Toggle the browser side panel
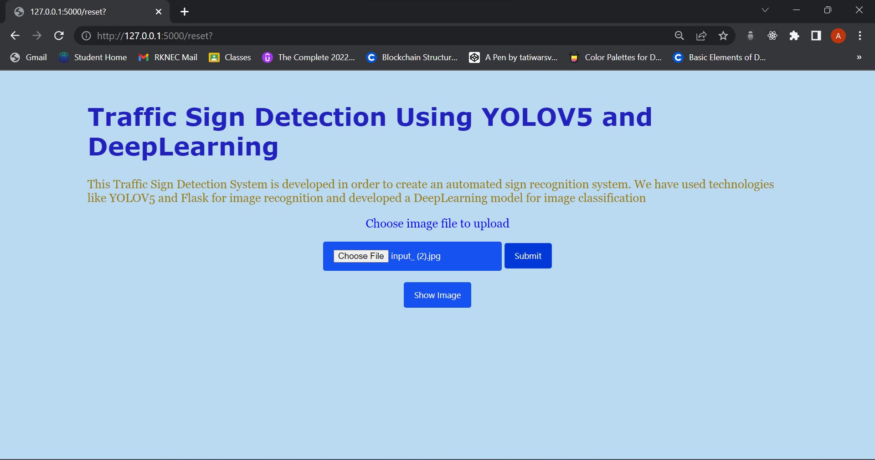Screen dimensions: 875x460 816,36
